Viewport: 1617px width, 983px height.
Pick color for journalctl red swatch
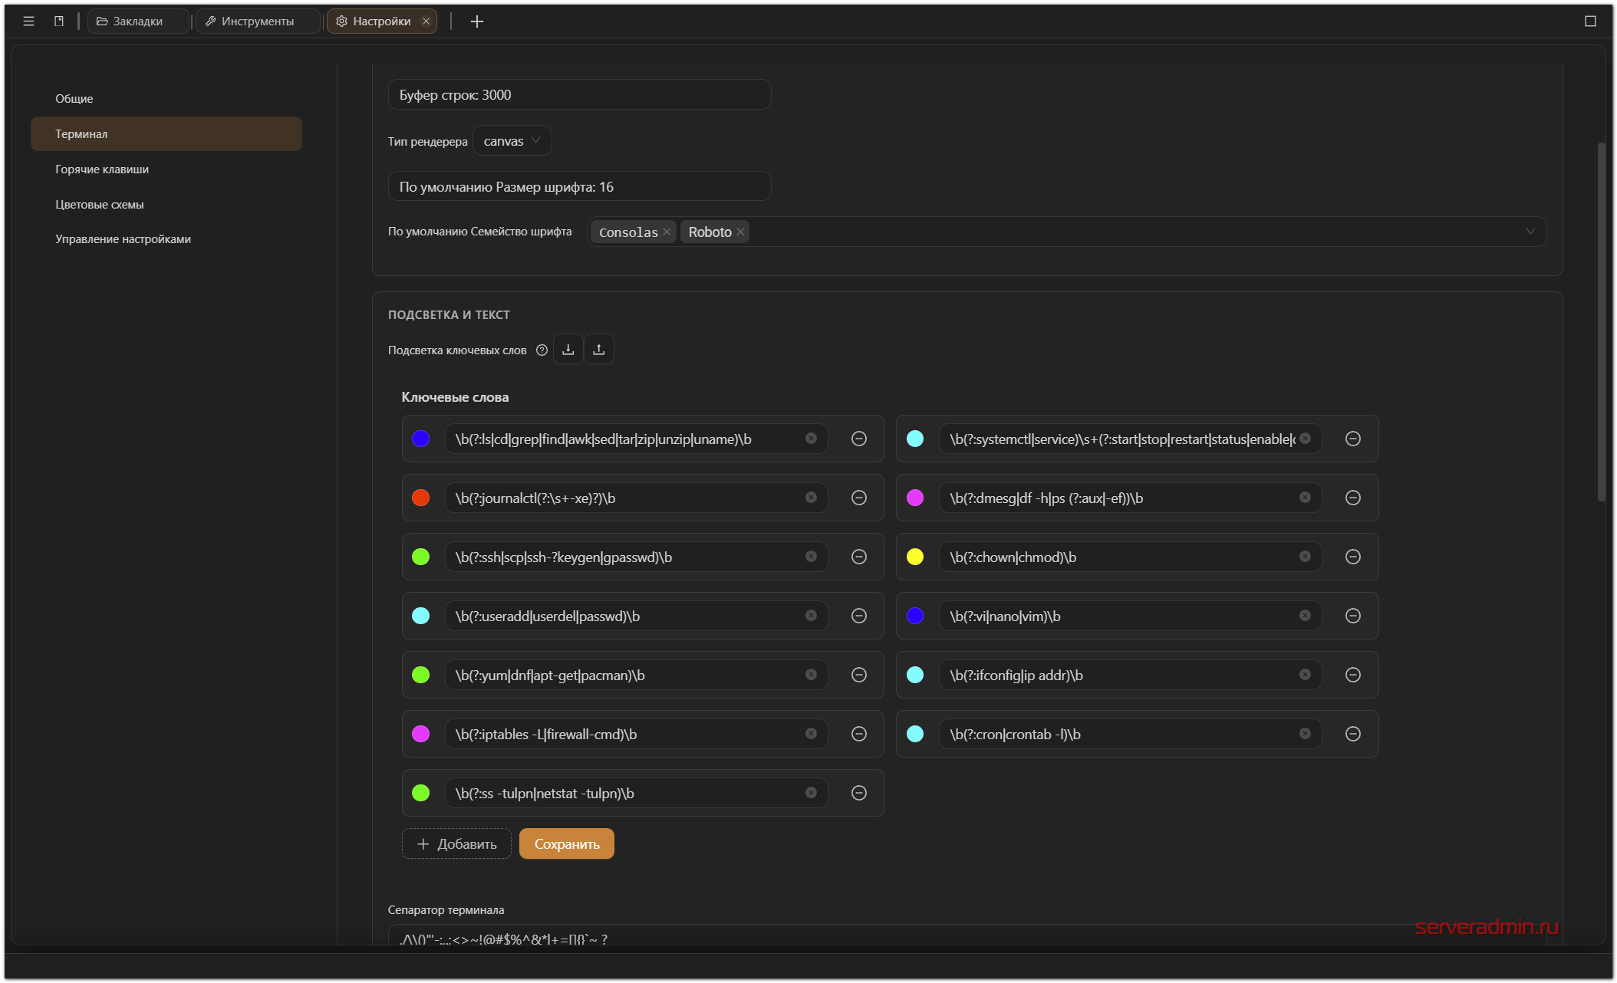click(420, 498)
